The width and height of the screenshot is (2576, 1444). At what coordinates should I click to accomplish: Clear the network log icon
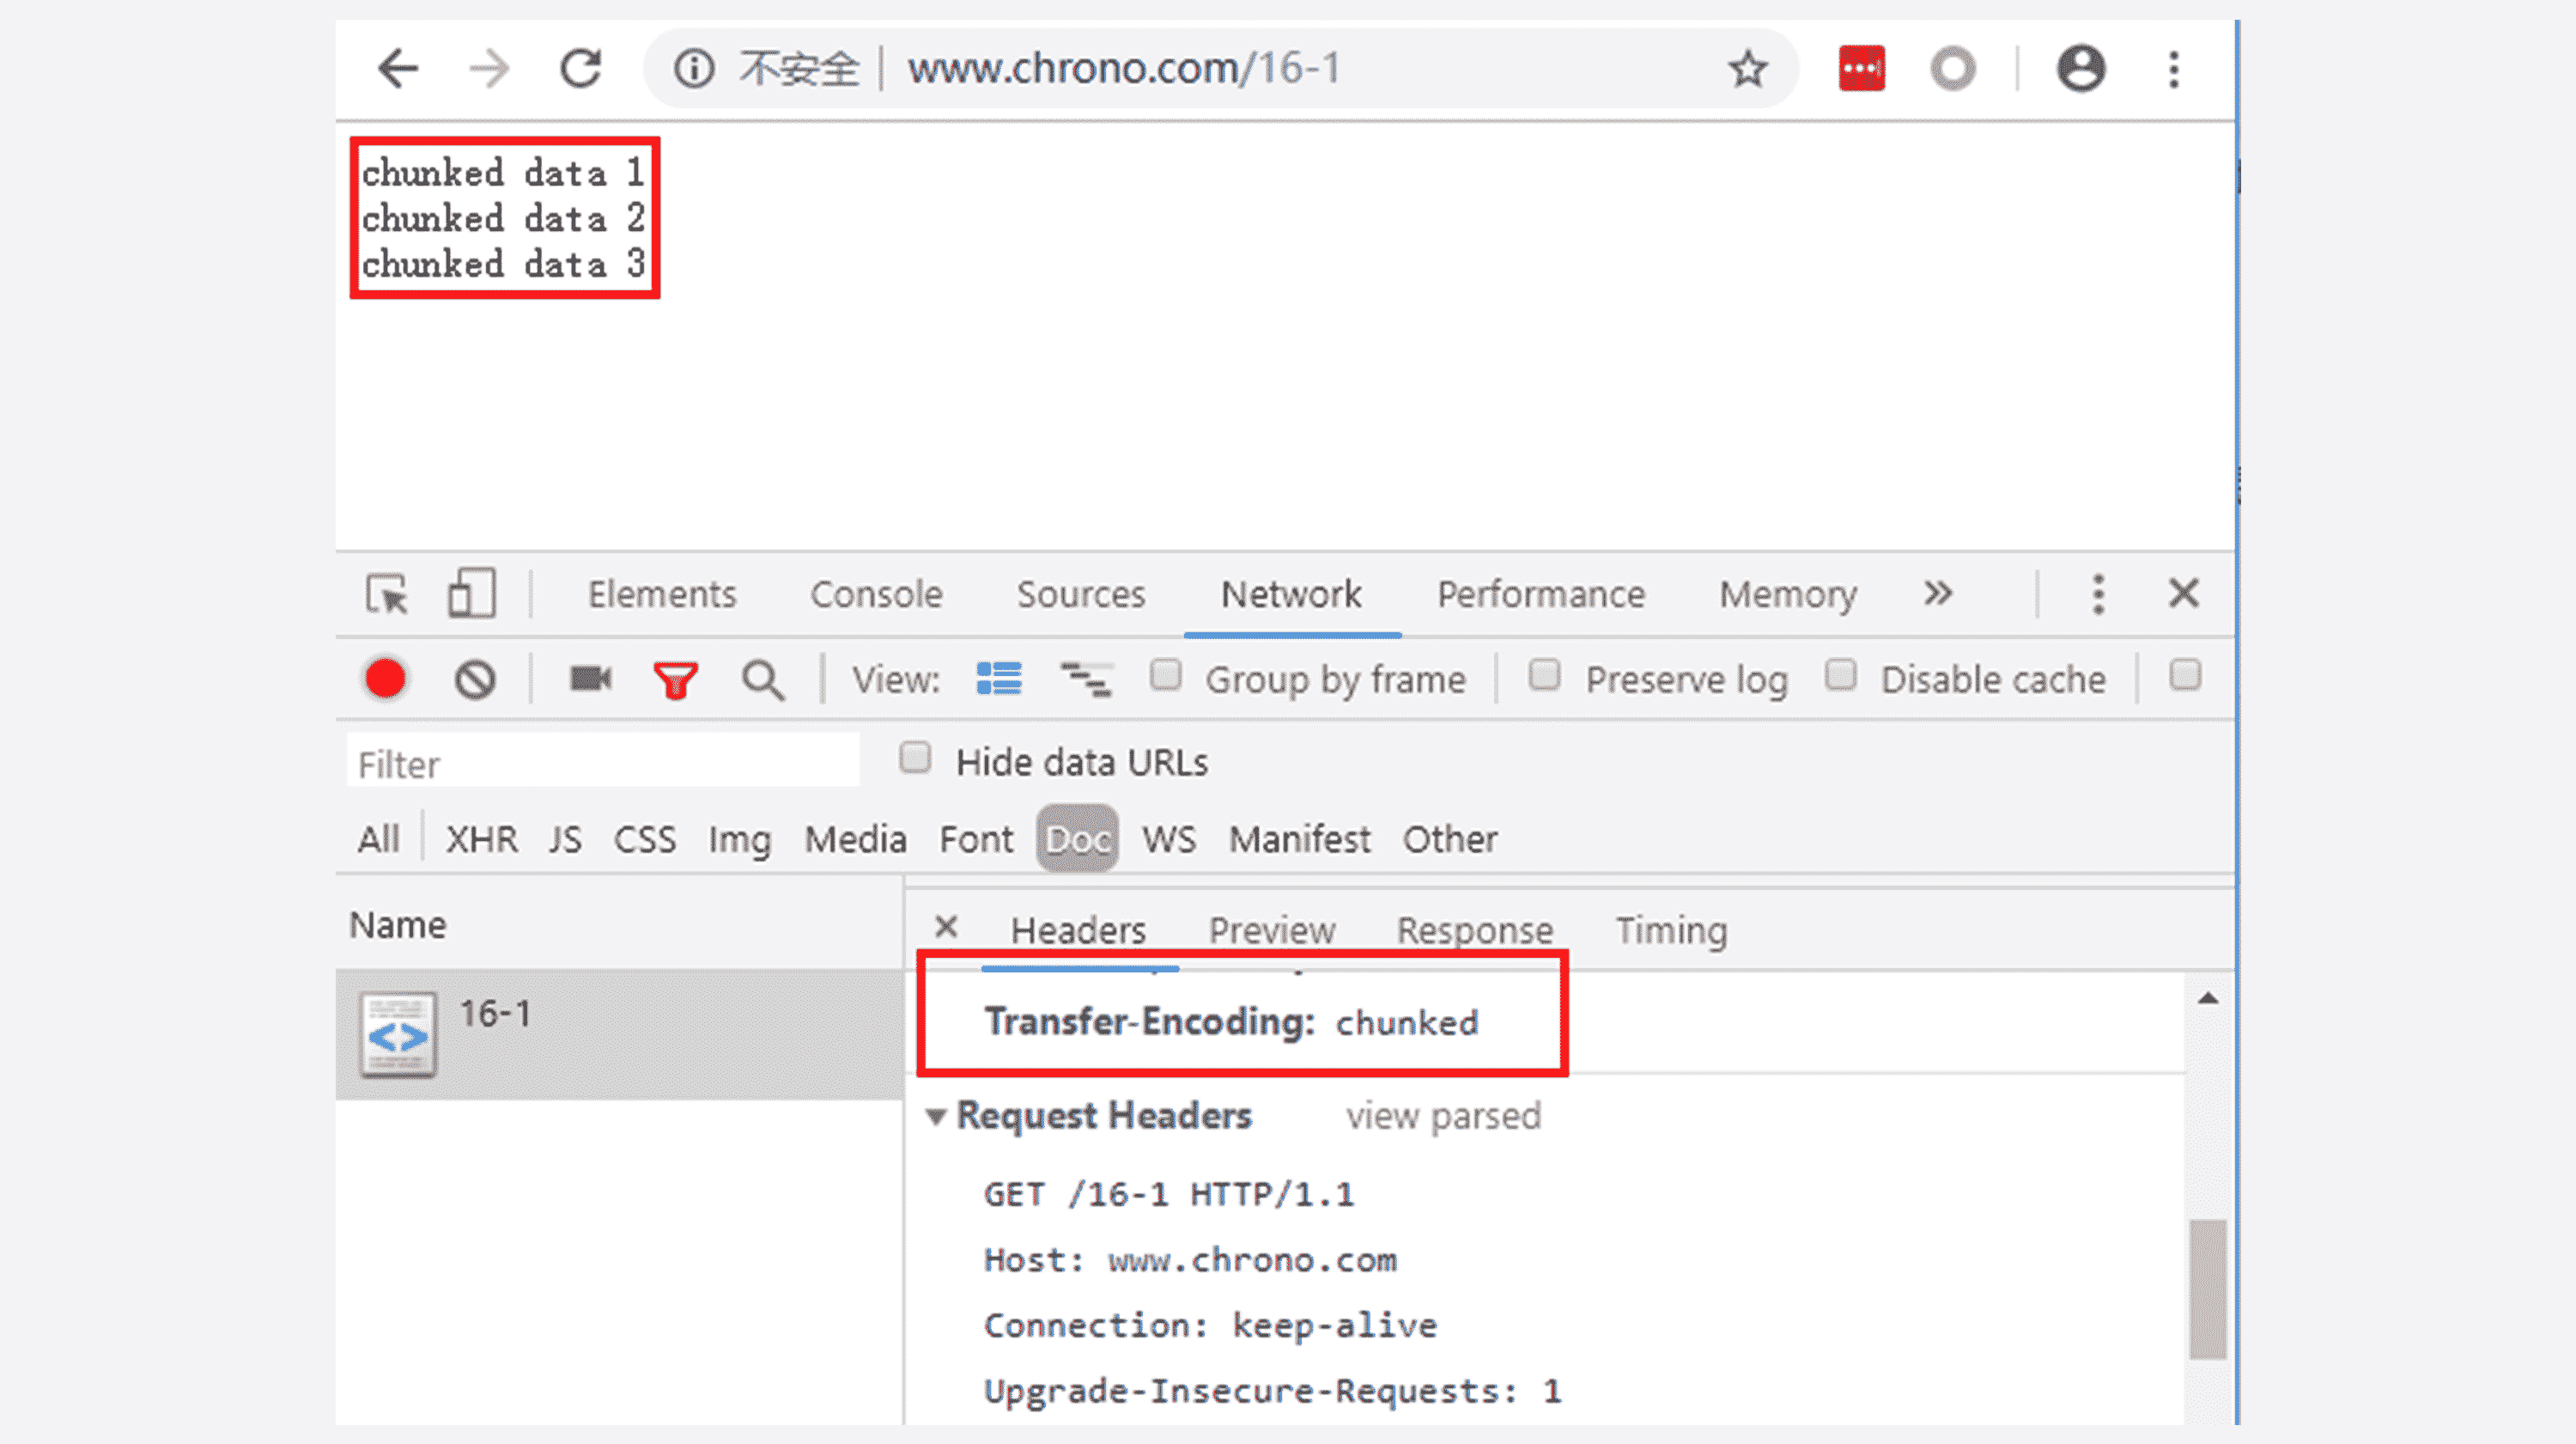[x=474, y=679]
